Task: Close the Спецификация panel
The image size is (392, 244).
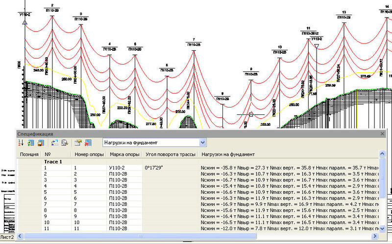Action: pos(382,134)
